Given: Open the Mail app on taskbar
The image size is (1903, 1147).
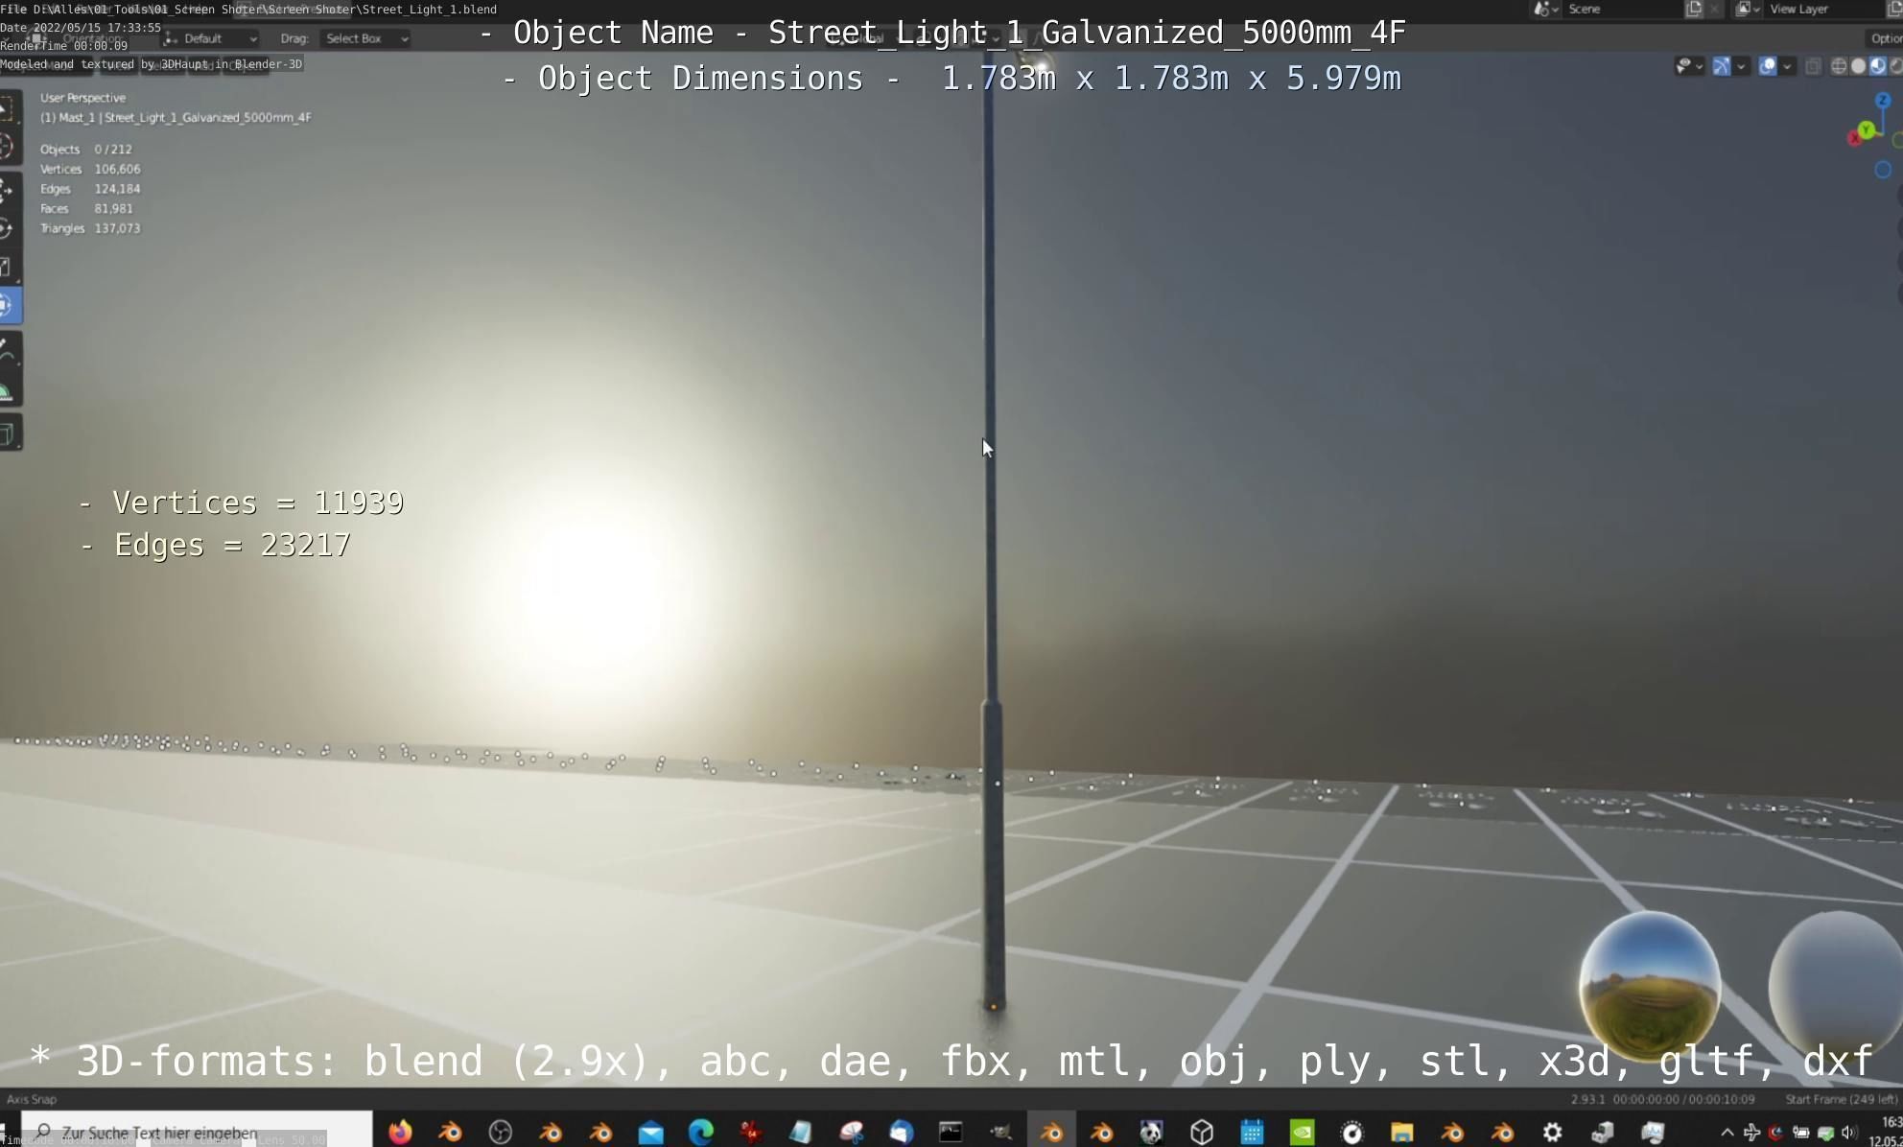Looking at the screenshot, I should pyautogui.click(x=651, y=1133).
